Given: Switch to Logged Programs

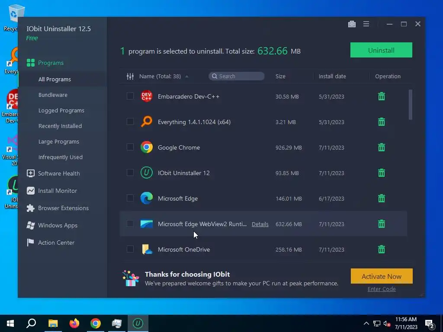Looking at the screenshot, I should click(62, 110).
